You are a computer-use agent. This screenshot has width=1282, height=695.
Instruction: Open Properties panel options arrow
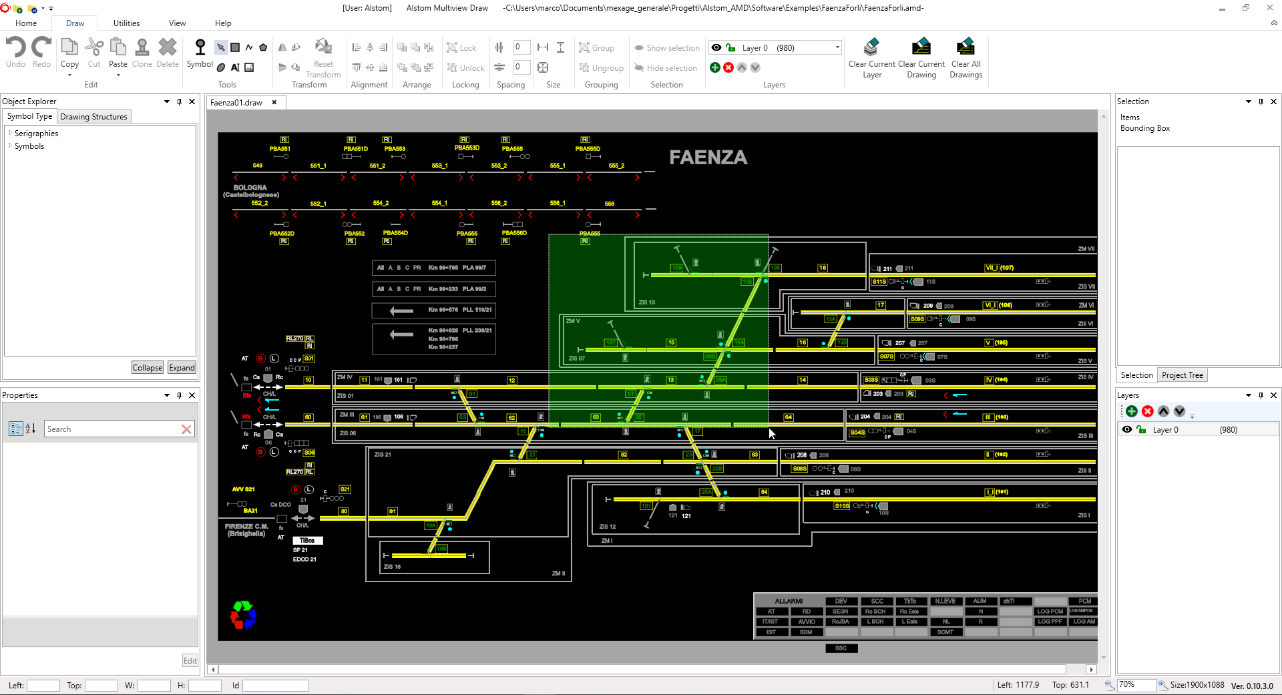click(167, 395)
